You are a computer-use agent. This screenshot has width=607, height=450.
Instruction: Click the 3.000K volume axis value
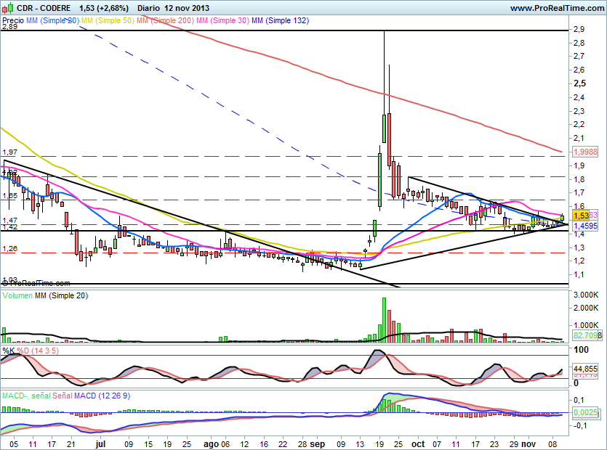(x=586, y=295)
